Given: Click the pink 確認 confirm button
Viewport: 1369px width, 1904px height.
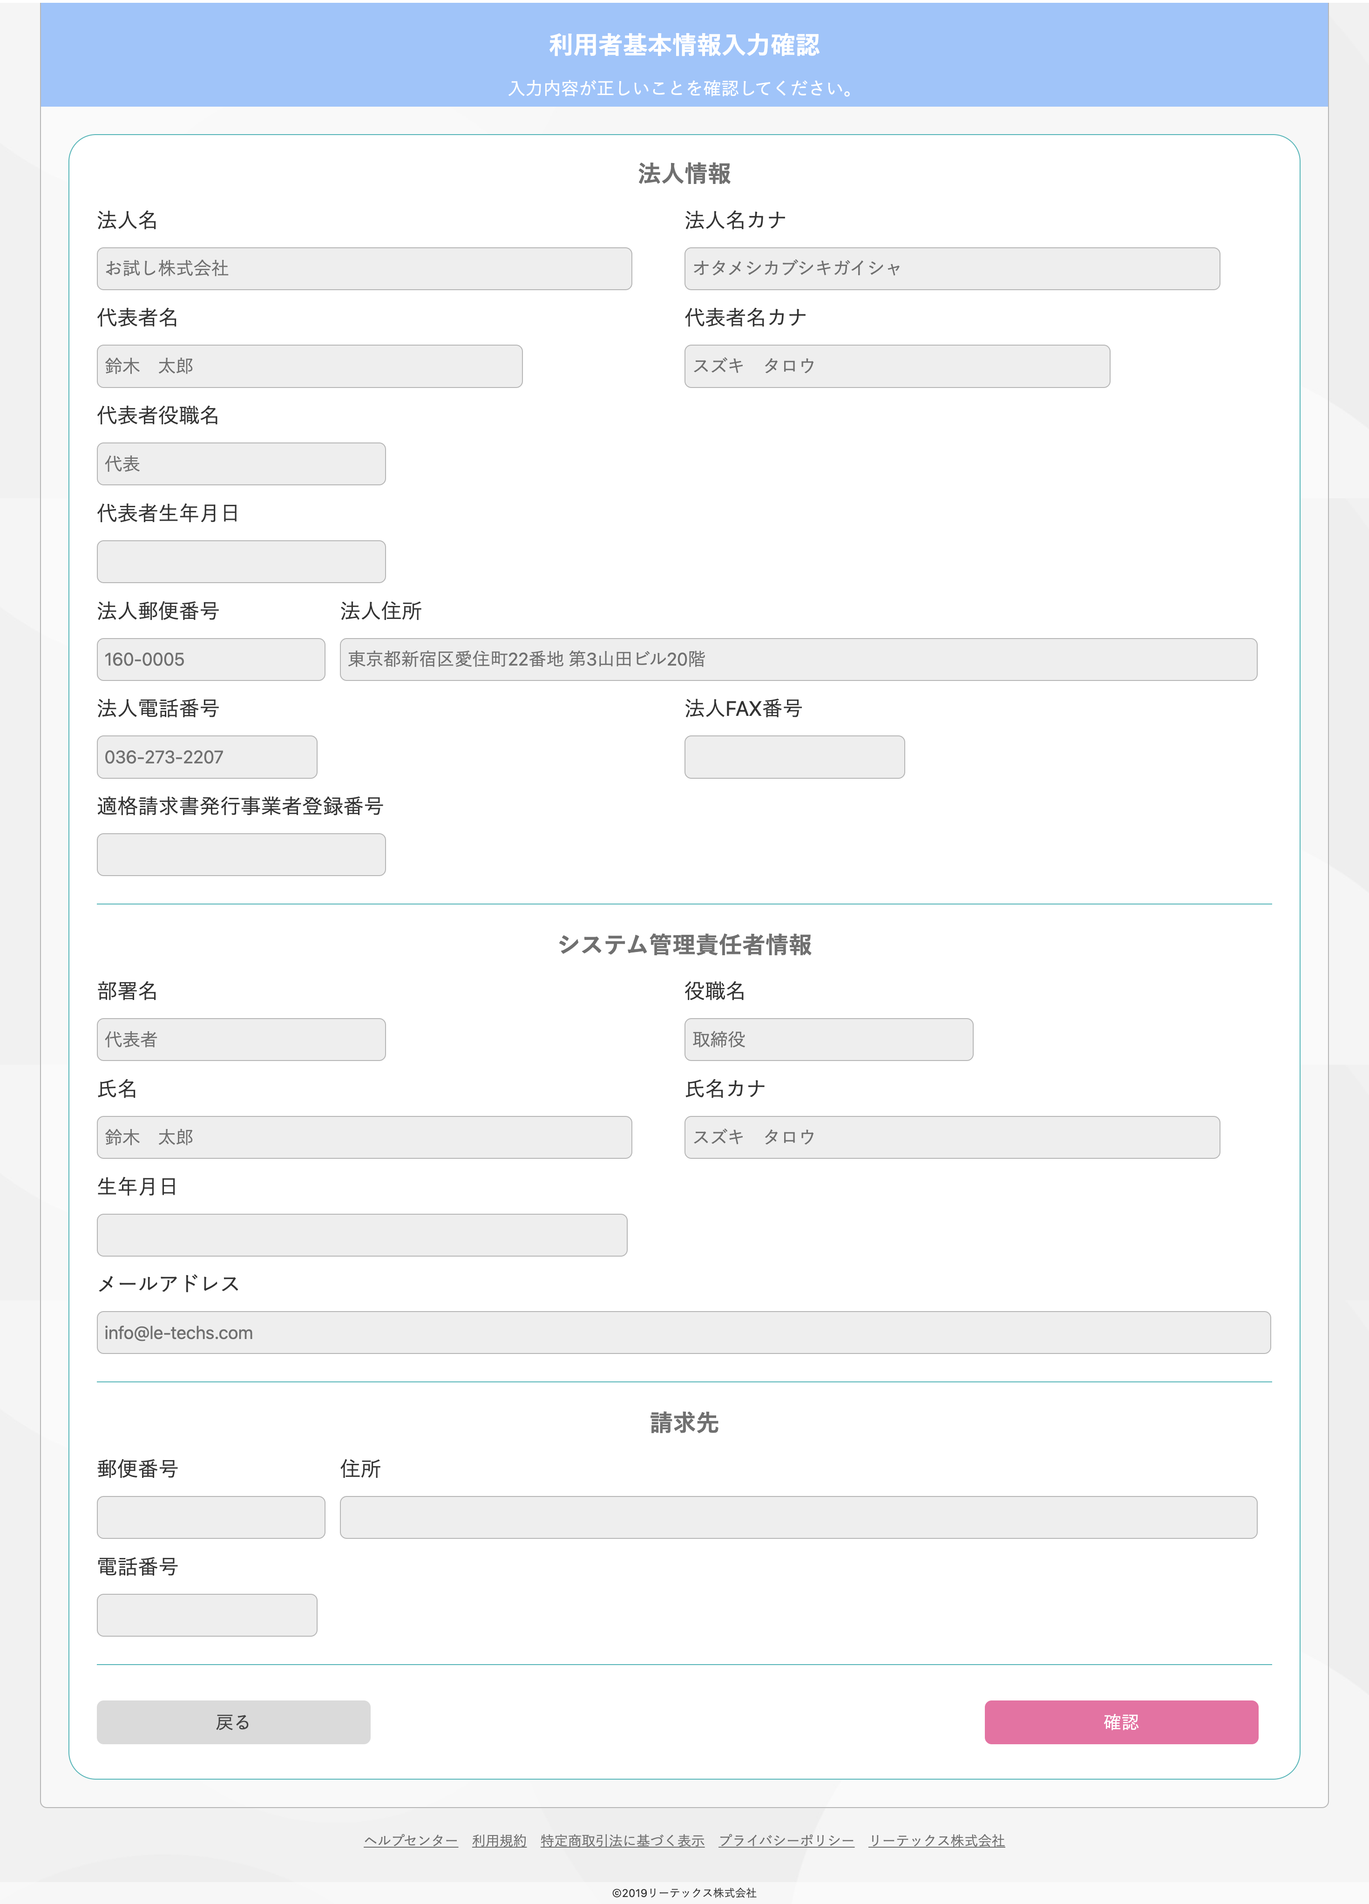Looking at the screenshot, I should tap(1120, 1722).
